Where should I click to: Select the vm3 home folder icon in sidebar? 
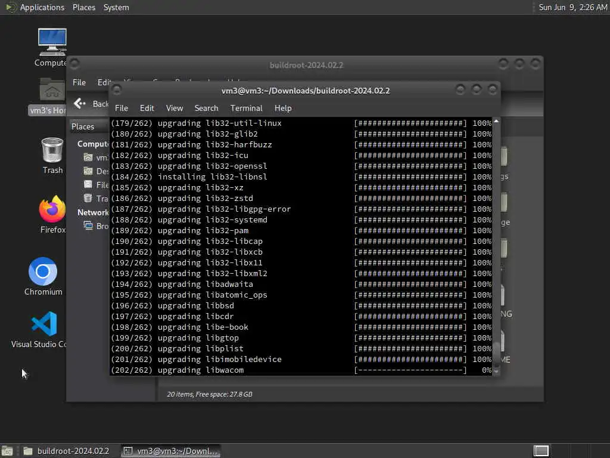[x=88, y=157]
